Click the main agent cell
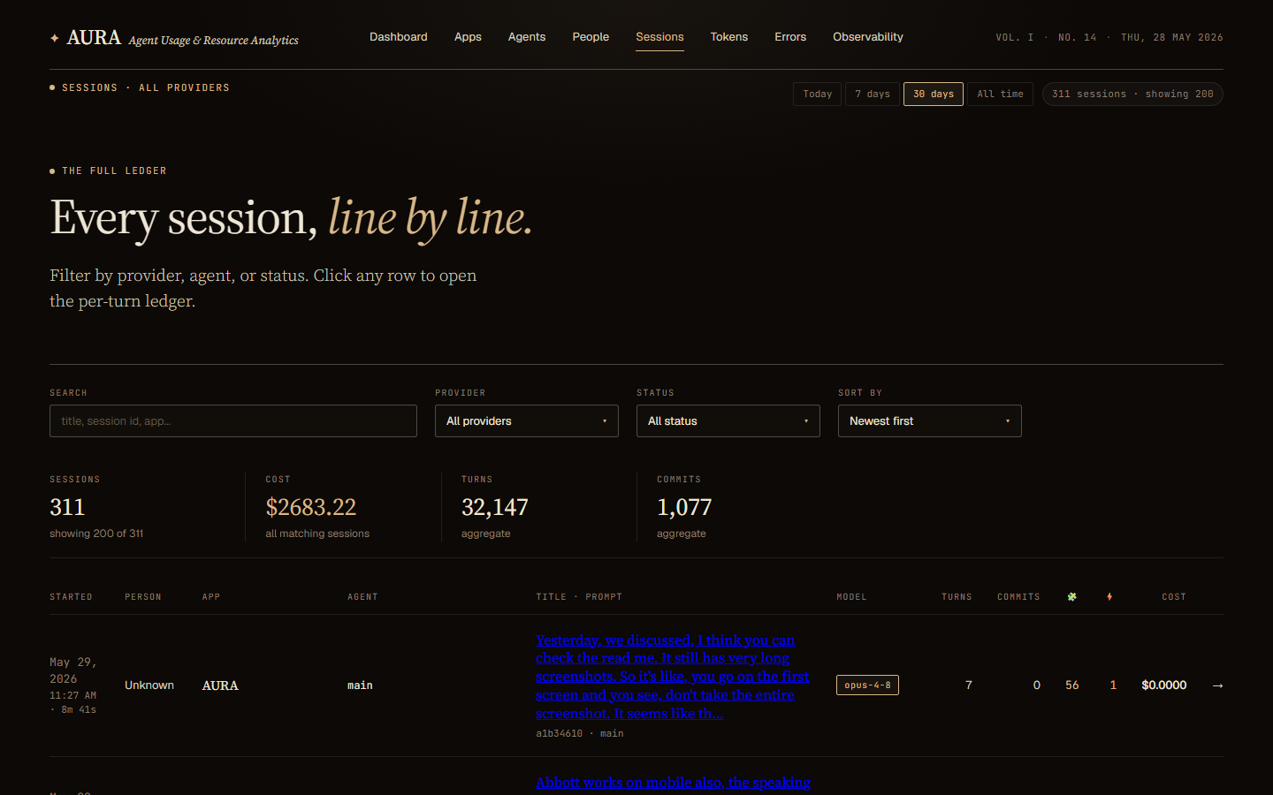 (x=360, y=685)
